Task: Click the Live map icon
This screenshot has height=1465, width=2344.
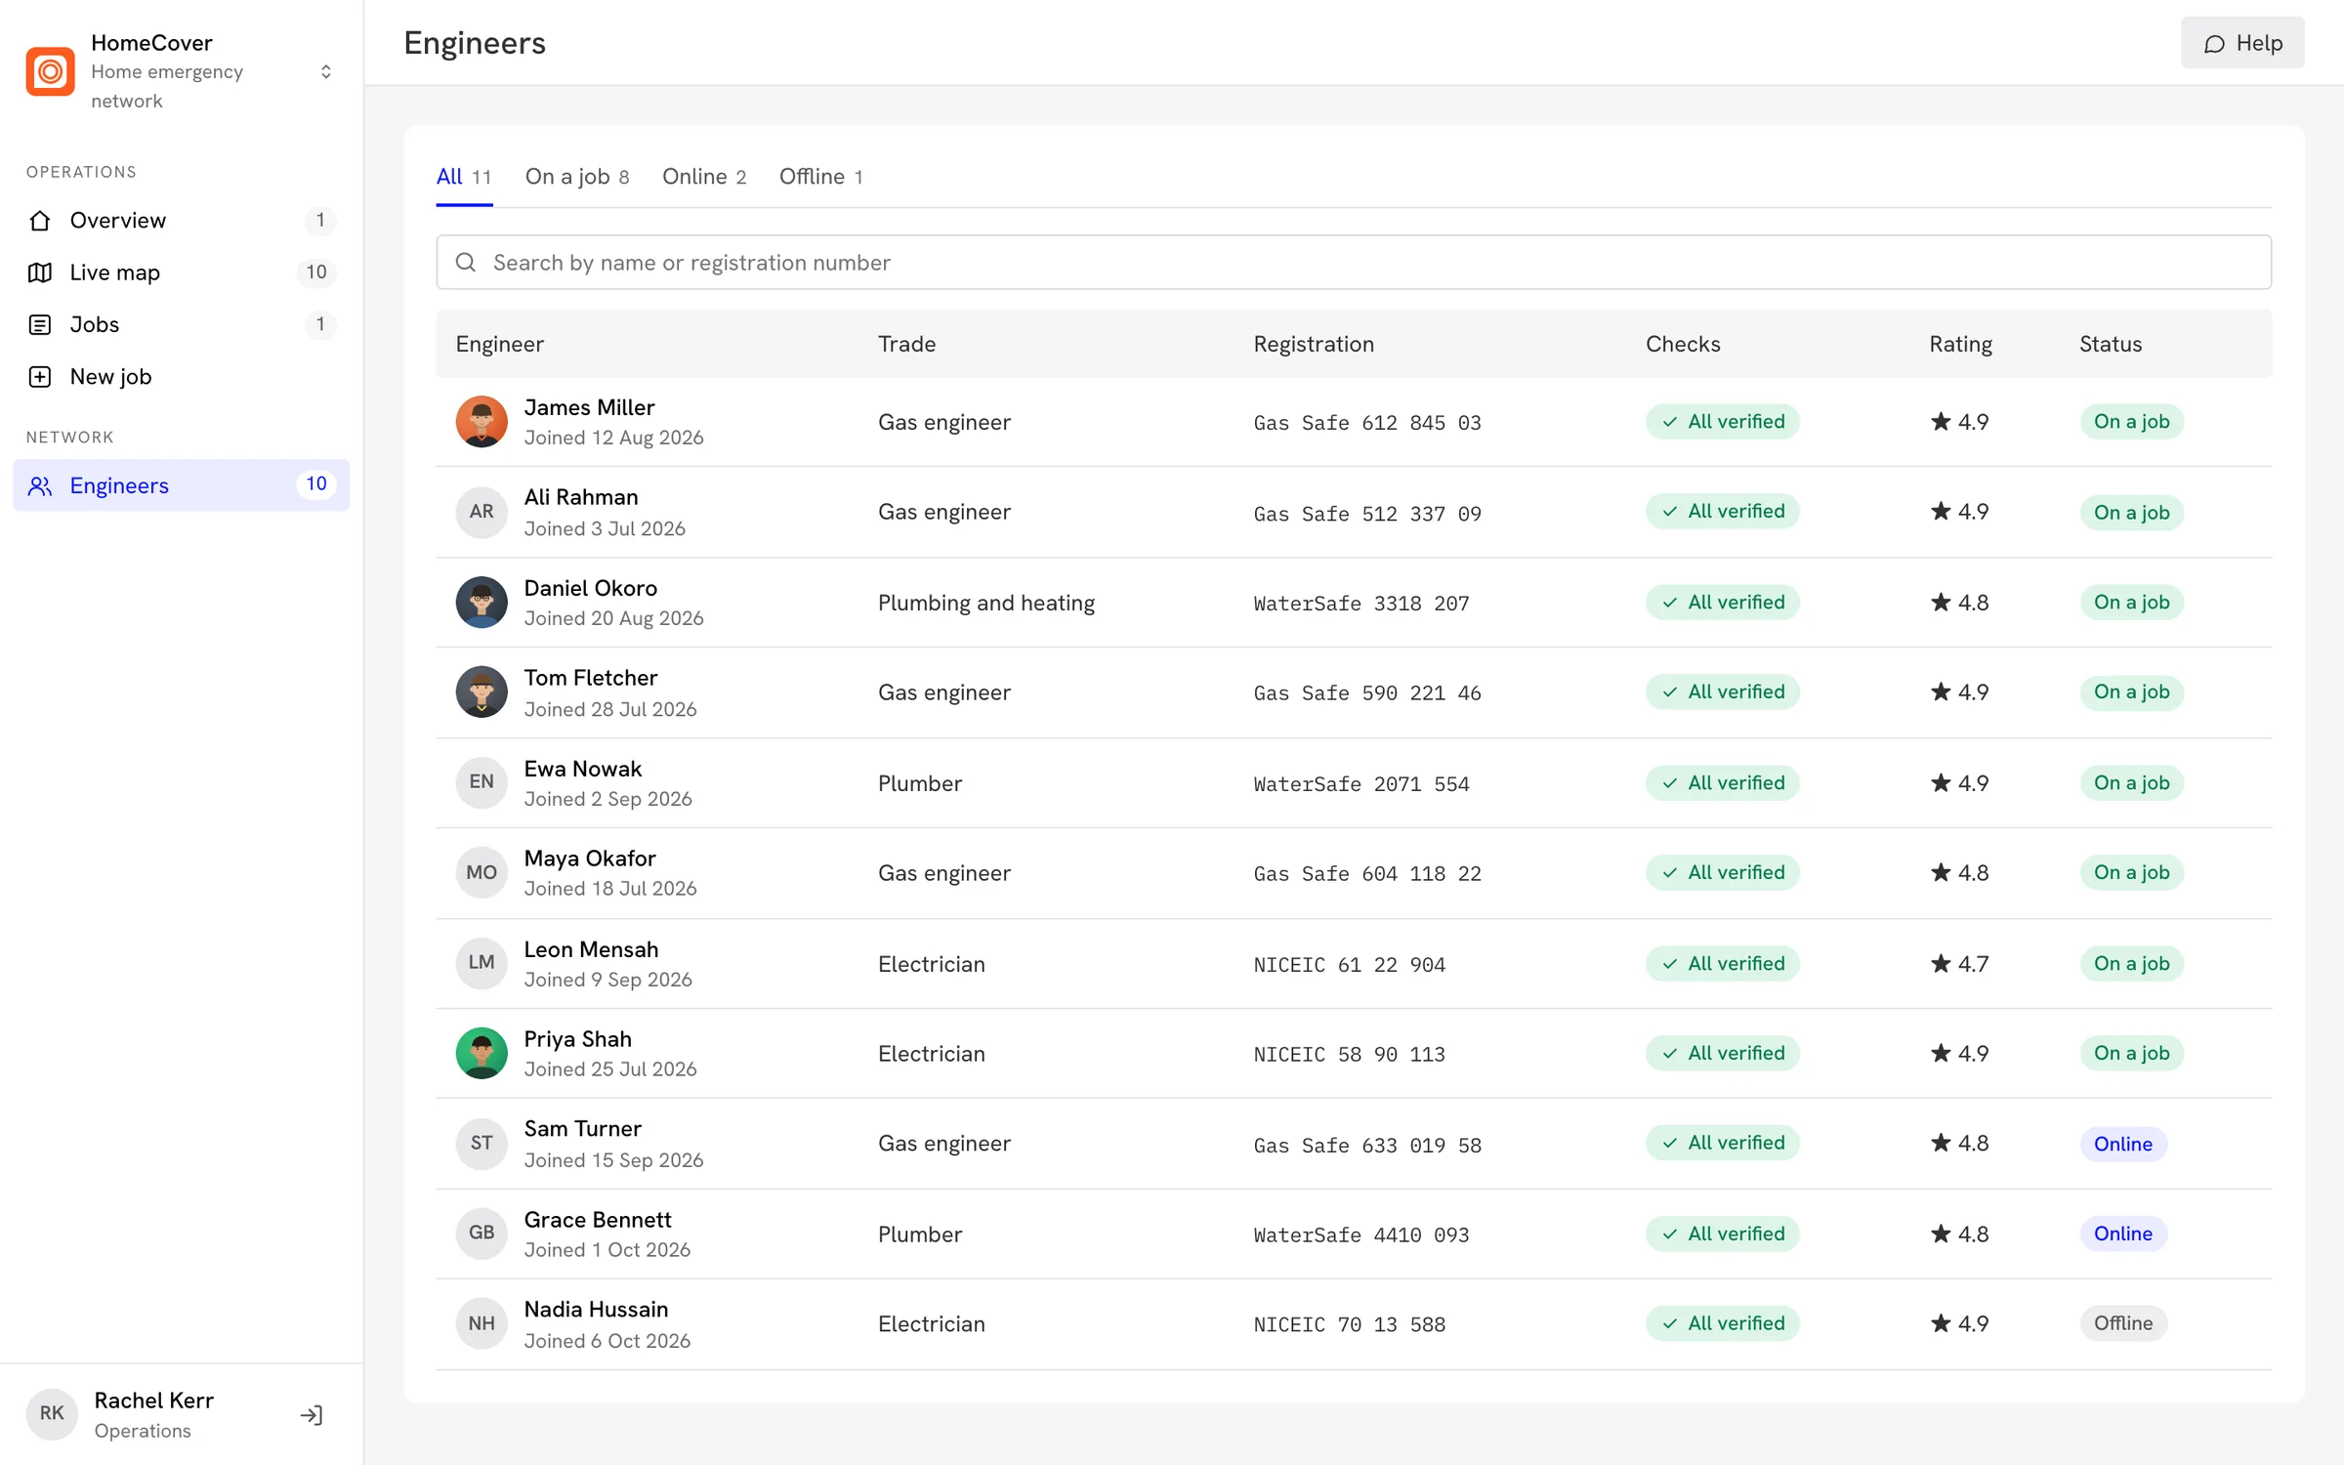Action: [40, 272]
